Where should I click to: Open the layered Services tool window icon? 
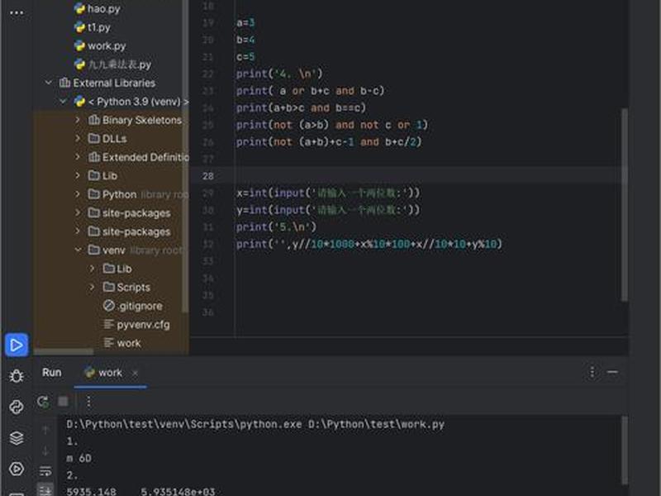(x=17, y=438)
